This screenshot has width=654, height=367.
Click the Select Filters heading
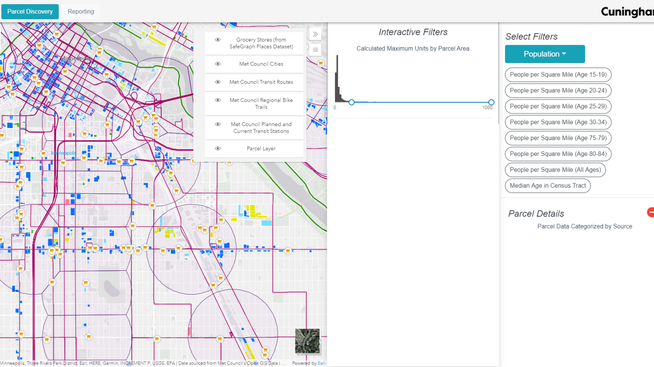pos(532,36)
